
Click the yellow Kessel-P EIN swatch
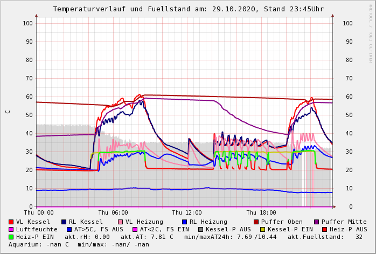pyautogui.click(x=263, y=229)
